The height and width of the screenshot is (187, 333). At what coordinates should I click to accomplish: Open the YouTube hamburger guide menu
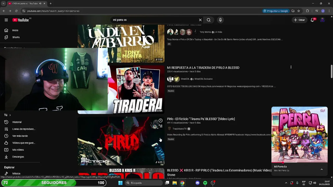6,20
